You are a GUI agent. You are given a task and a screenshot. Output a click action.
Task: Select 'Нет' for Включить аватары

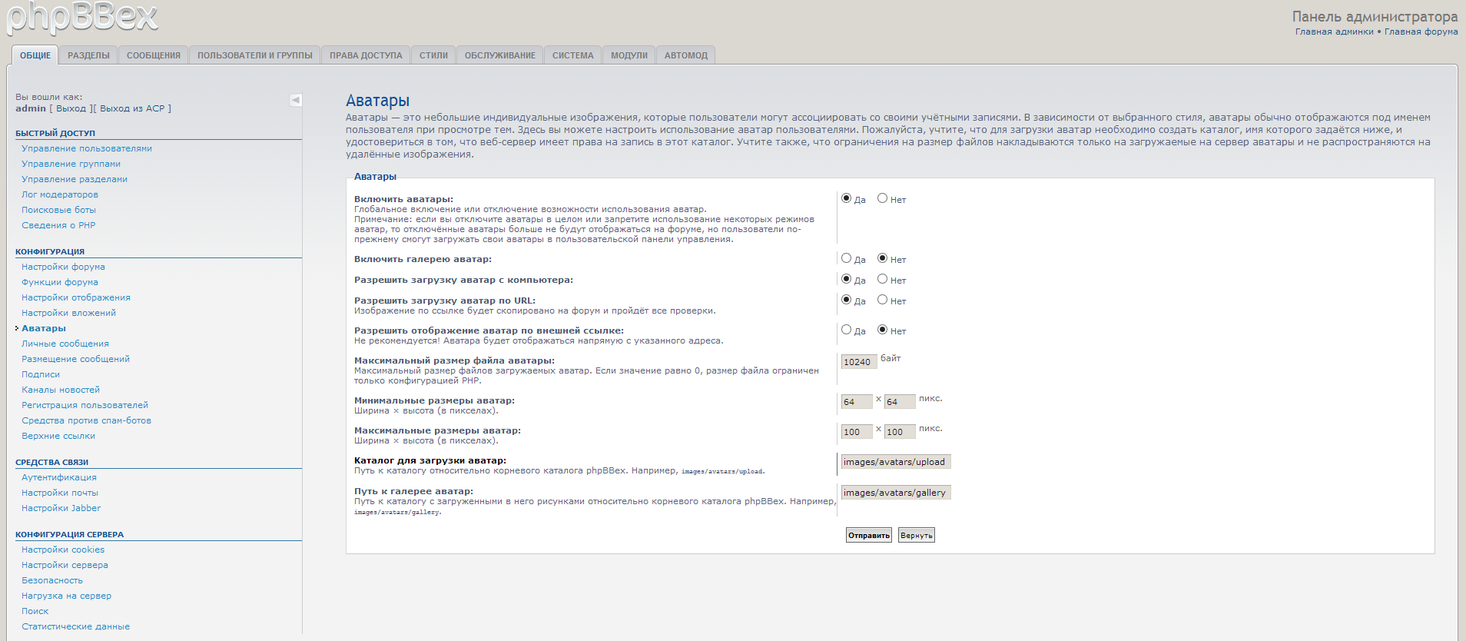coord(882,198)
